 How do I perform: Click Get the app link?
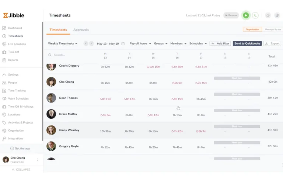pos(20,149)
